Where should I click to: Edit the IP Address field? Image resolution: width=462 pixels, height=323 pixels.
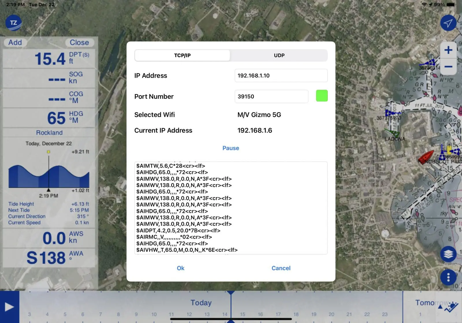pos(281,75)
